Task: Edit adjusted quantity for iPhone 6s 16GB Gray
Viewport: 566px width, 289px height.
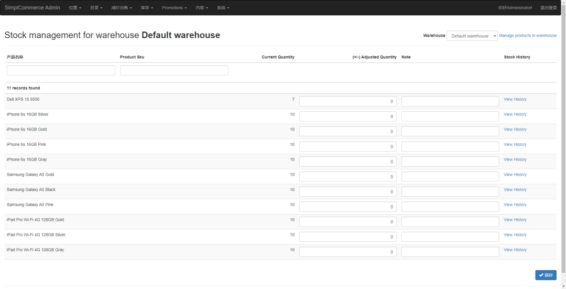Action: tap(348, 162)
